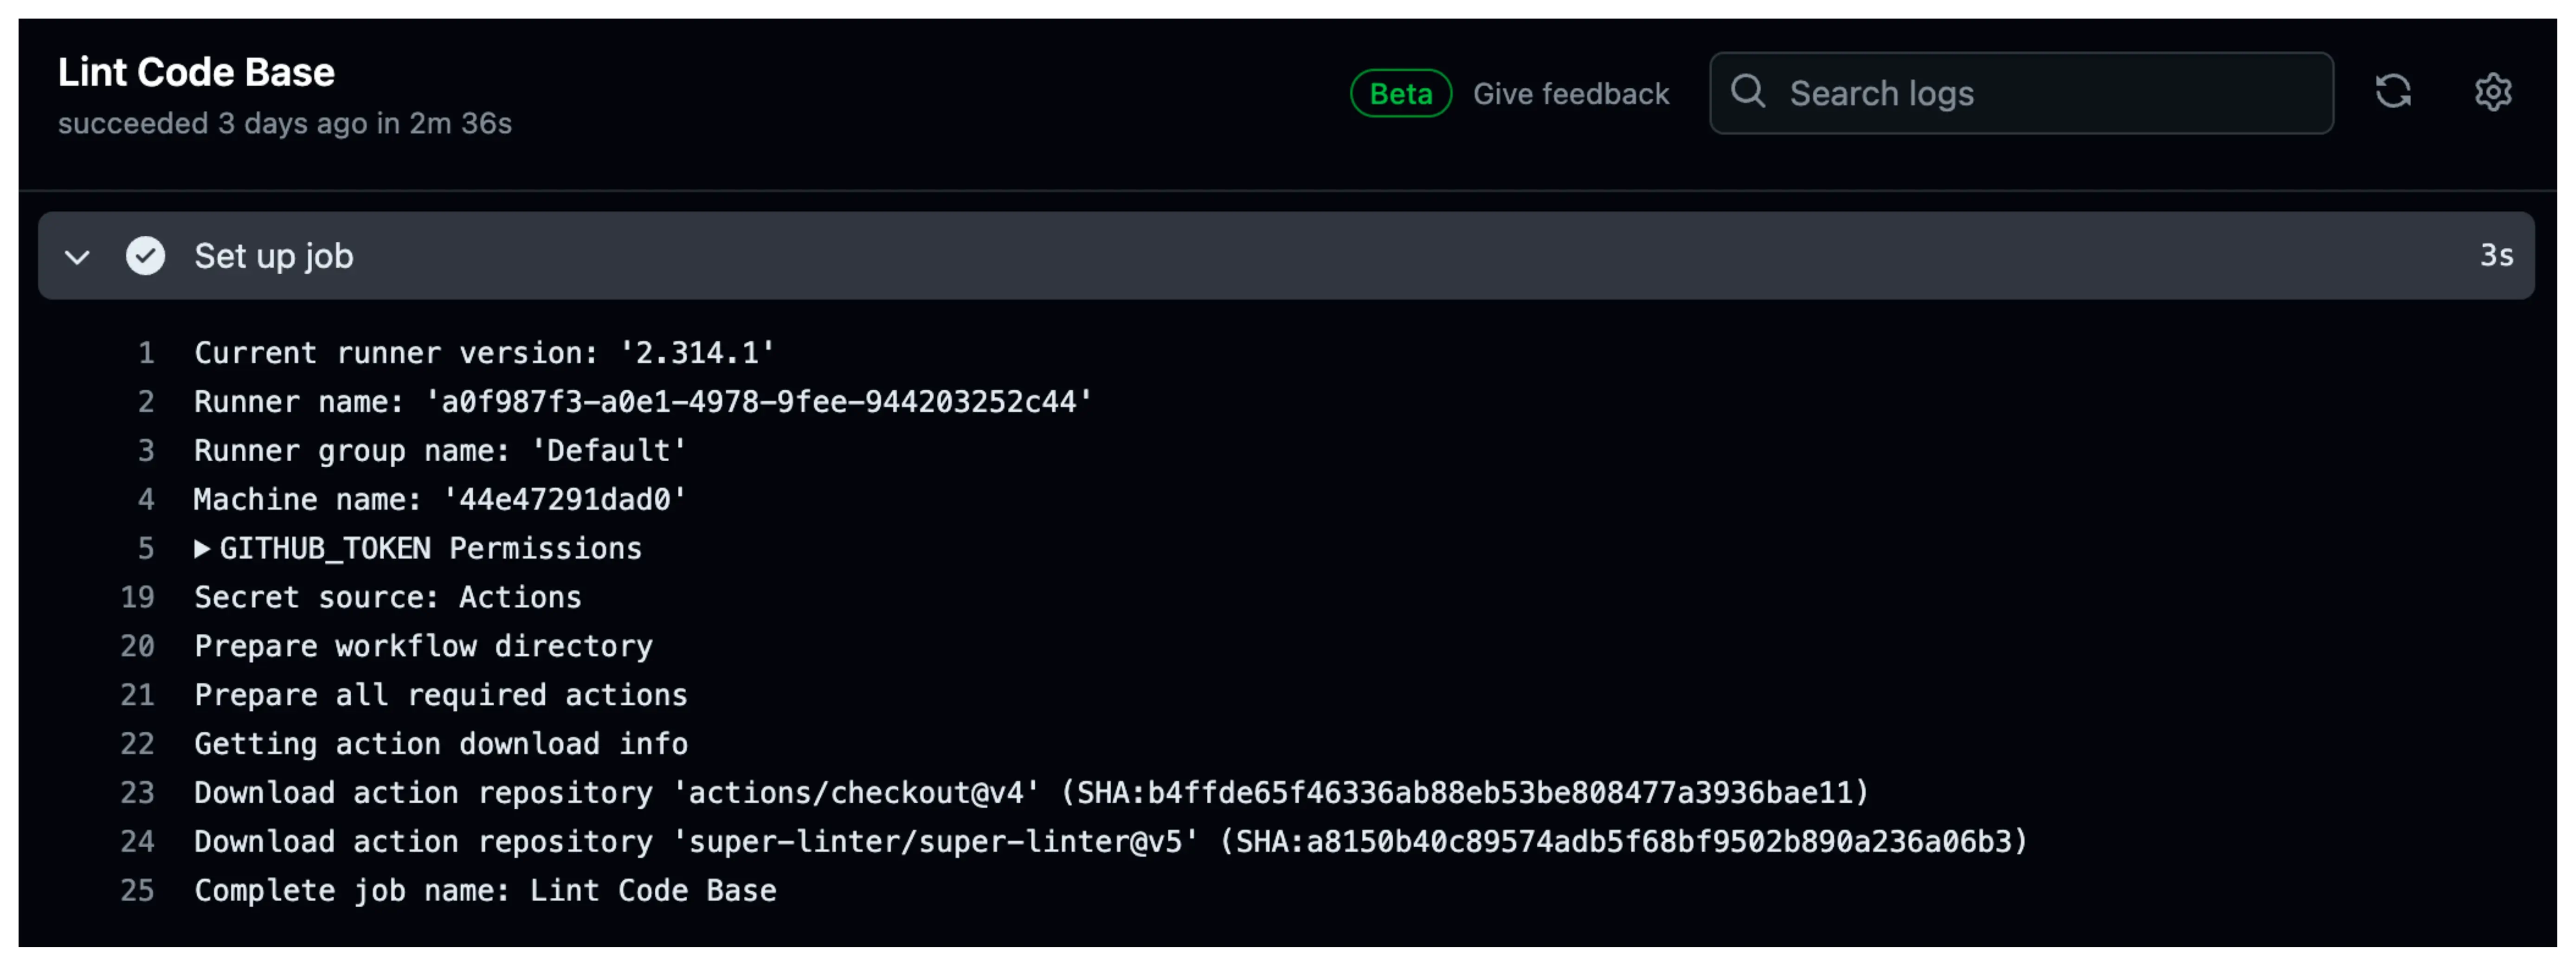Click the magnifying glass in search bar
Image resolution: width=2576 pixels, height=967 pixels.
pyautogui.click(x=1748, y=92)
